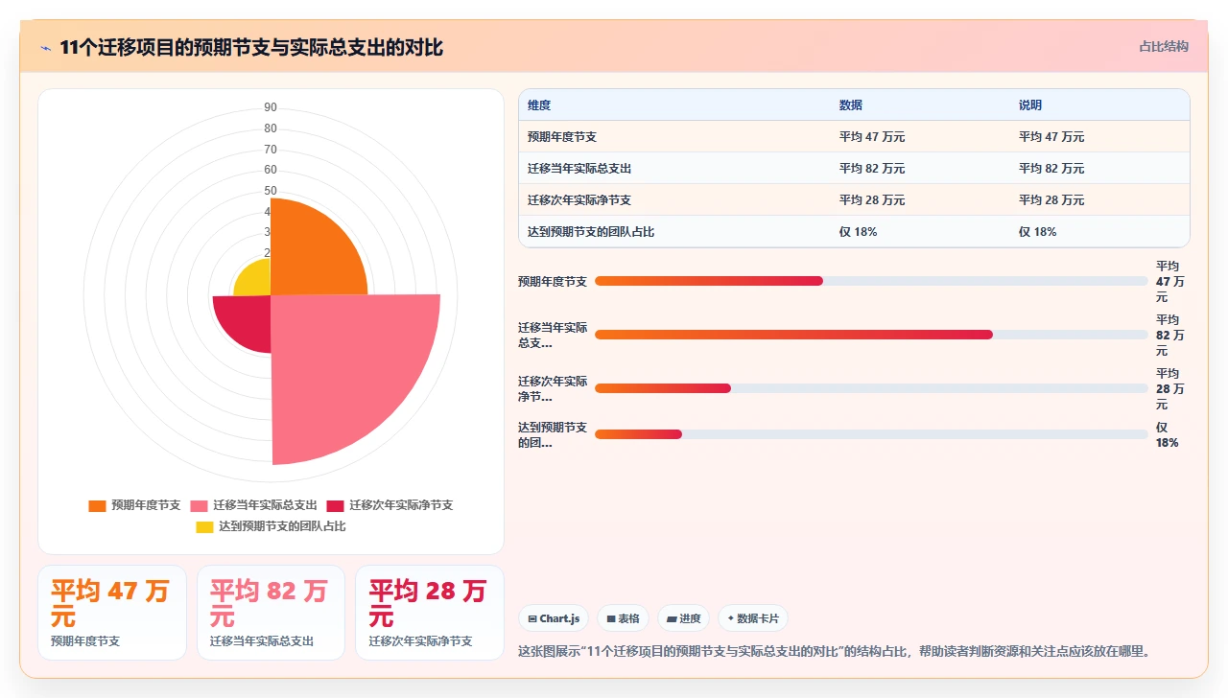Click the 迁移当年实际总支出 progress bar
Screen dimensions: 1228x698
coord(871,335)
